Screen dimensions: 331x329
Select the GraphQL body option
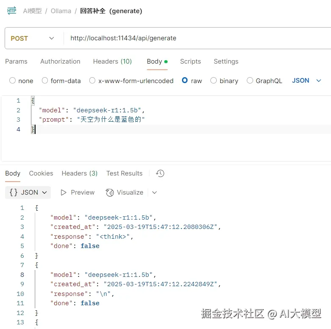point(250,81)
